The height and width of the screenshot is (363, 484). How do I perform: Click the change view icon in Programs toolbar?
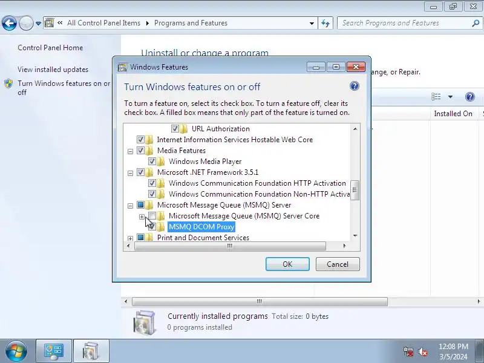[x=436, y=97]
